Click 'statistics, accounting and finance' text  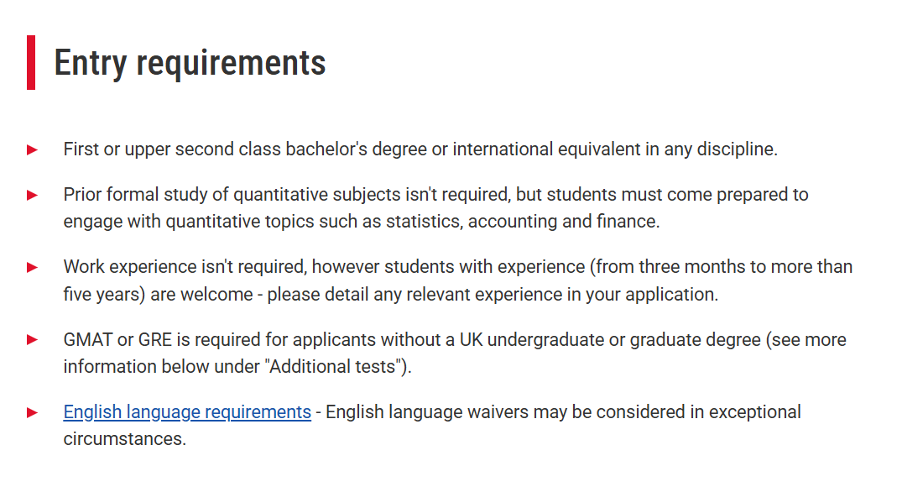(x=522, y=222)
